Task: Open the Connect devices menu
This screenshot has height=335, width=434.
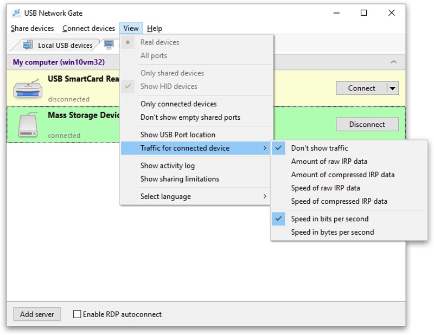Action: point(88,29)
